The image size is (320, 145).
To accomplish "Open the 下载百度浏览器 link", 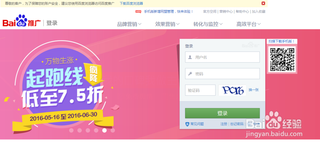I will 131,4.
